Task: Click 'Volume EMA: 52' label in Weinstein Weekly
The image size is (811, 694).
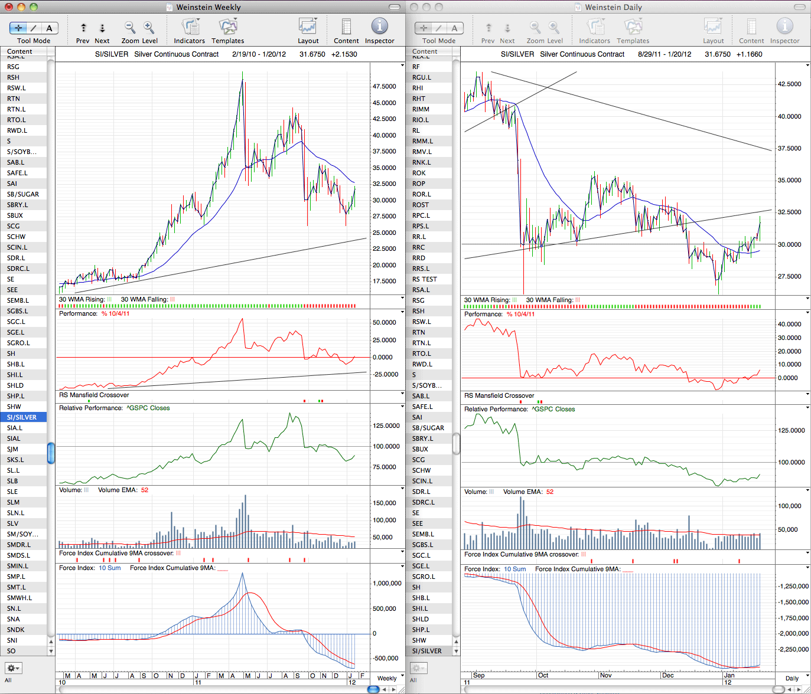Action: [123, 490]
